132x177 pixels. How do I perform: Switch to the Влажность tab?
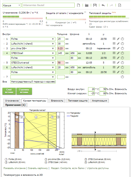57,101
